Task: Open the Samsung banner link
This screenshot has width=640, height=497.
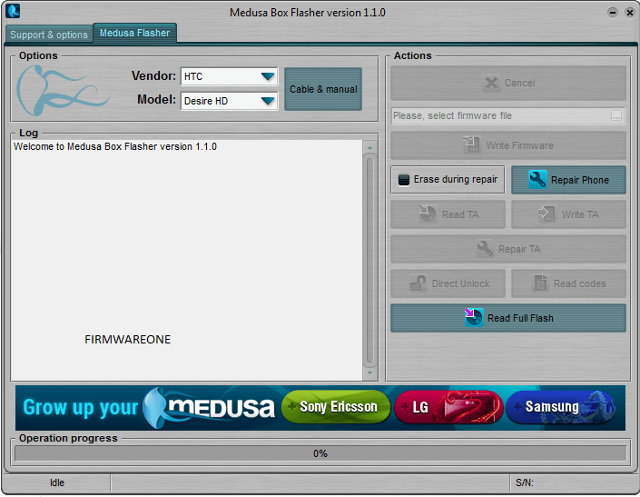Action: pyautogui.click(x=561, y=407)
